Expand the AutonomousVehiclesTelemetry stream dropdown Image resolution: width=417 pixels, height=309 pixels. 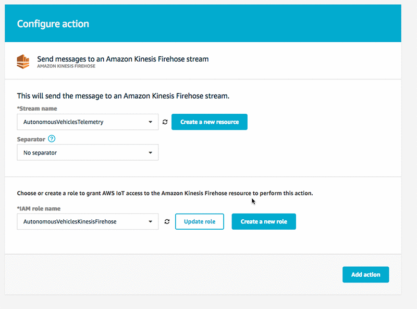coord(88,122)
